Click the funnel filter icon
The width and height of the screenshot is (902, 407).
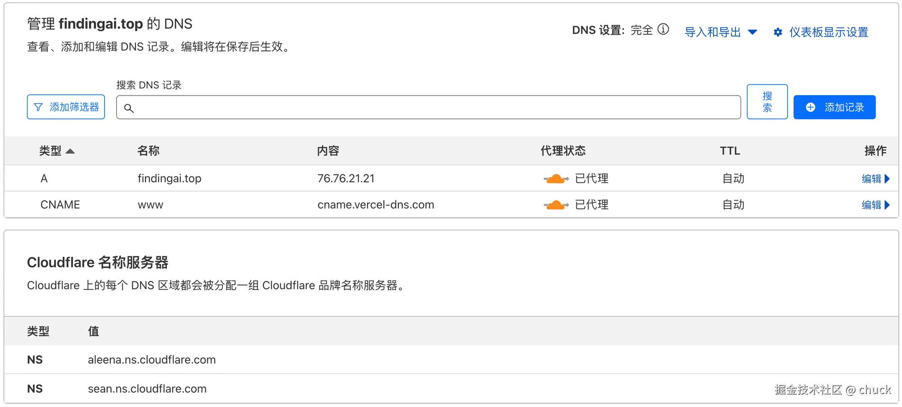click(x=39, y=107)
